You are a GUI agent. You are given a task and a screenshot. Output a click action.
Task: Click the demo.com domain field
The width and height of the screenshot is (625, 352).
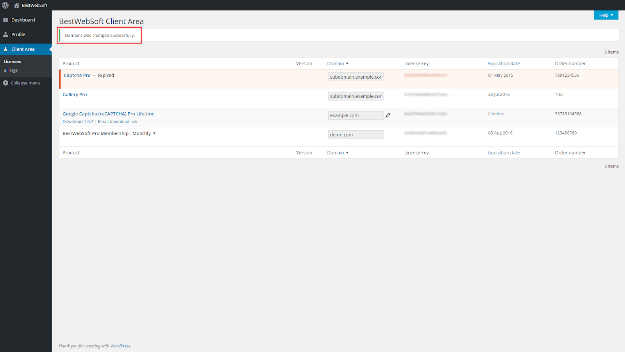356,135
